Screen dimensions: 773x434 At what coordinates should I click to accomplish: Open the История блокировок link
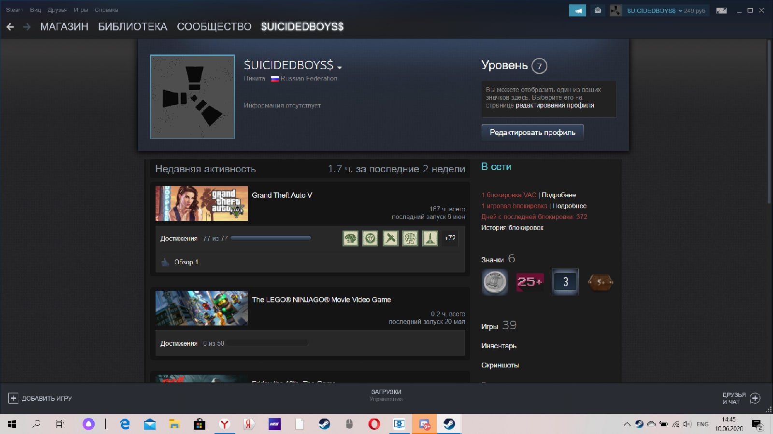click(512, 228)
